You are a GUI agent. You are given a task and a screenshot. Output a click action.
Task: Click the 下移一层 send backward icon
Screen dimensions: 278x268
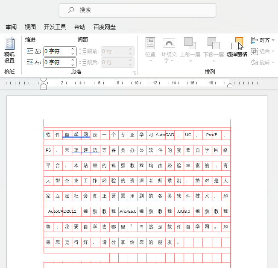(214, 43)
